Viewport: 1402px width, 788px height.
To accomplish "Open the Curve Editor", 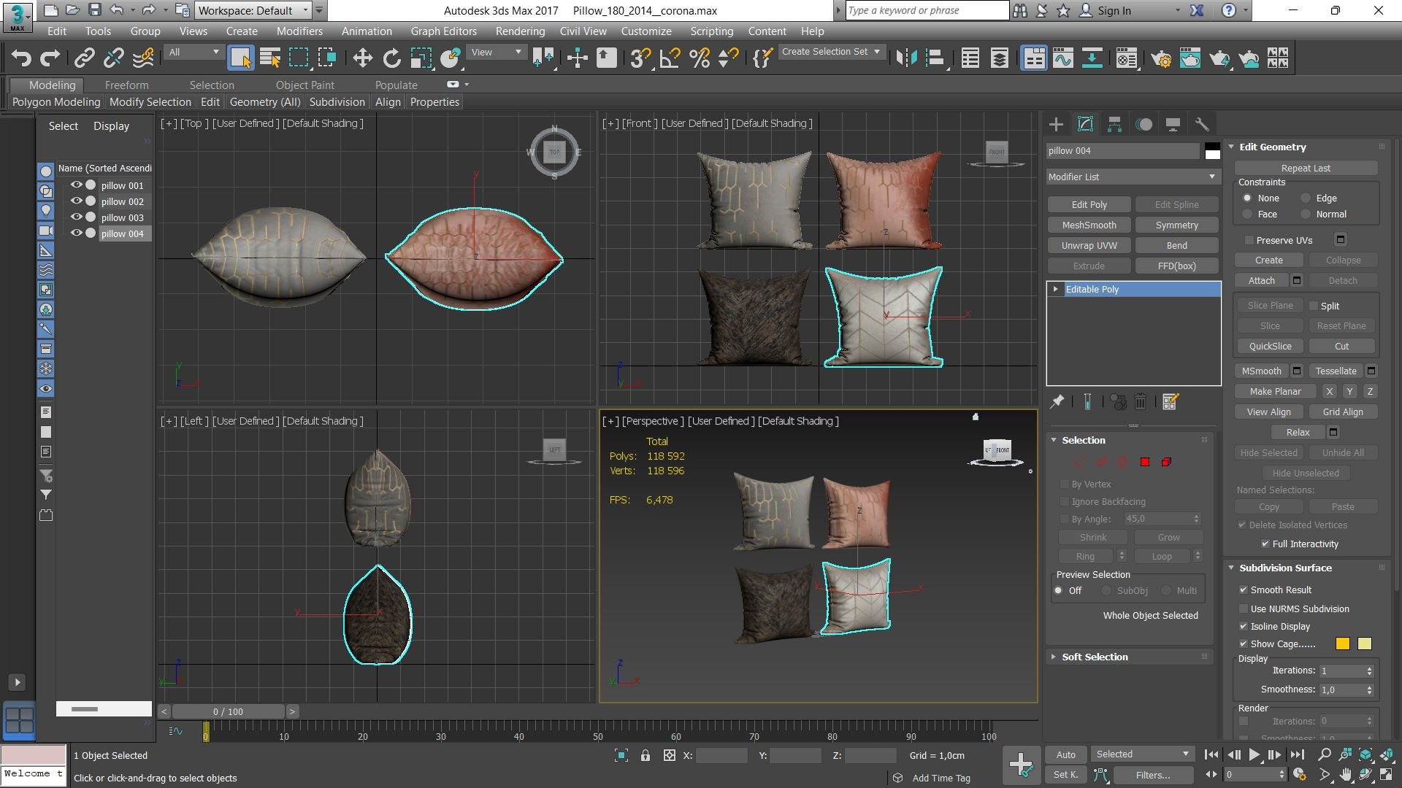I will click(1063, 58).
